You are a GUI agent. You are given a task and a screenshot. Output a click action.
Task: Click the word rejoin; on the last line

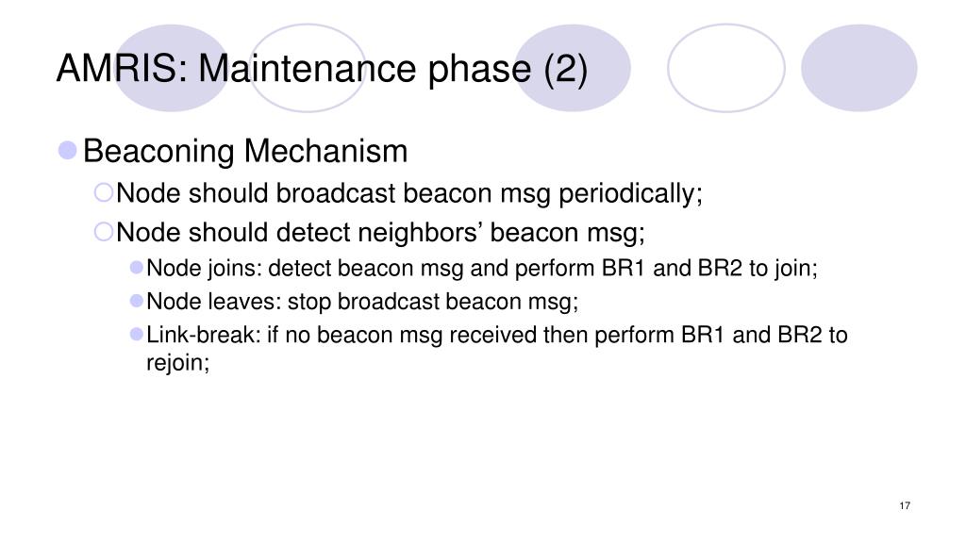(178, 362)
